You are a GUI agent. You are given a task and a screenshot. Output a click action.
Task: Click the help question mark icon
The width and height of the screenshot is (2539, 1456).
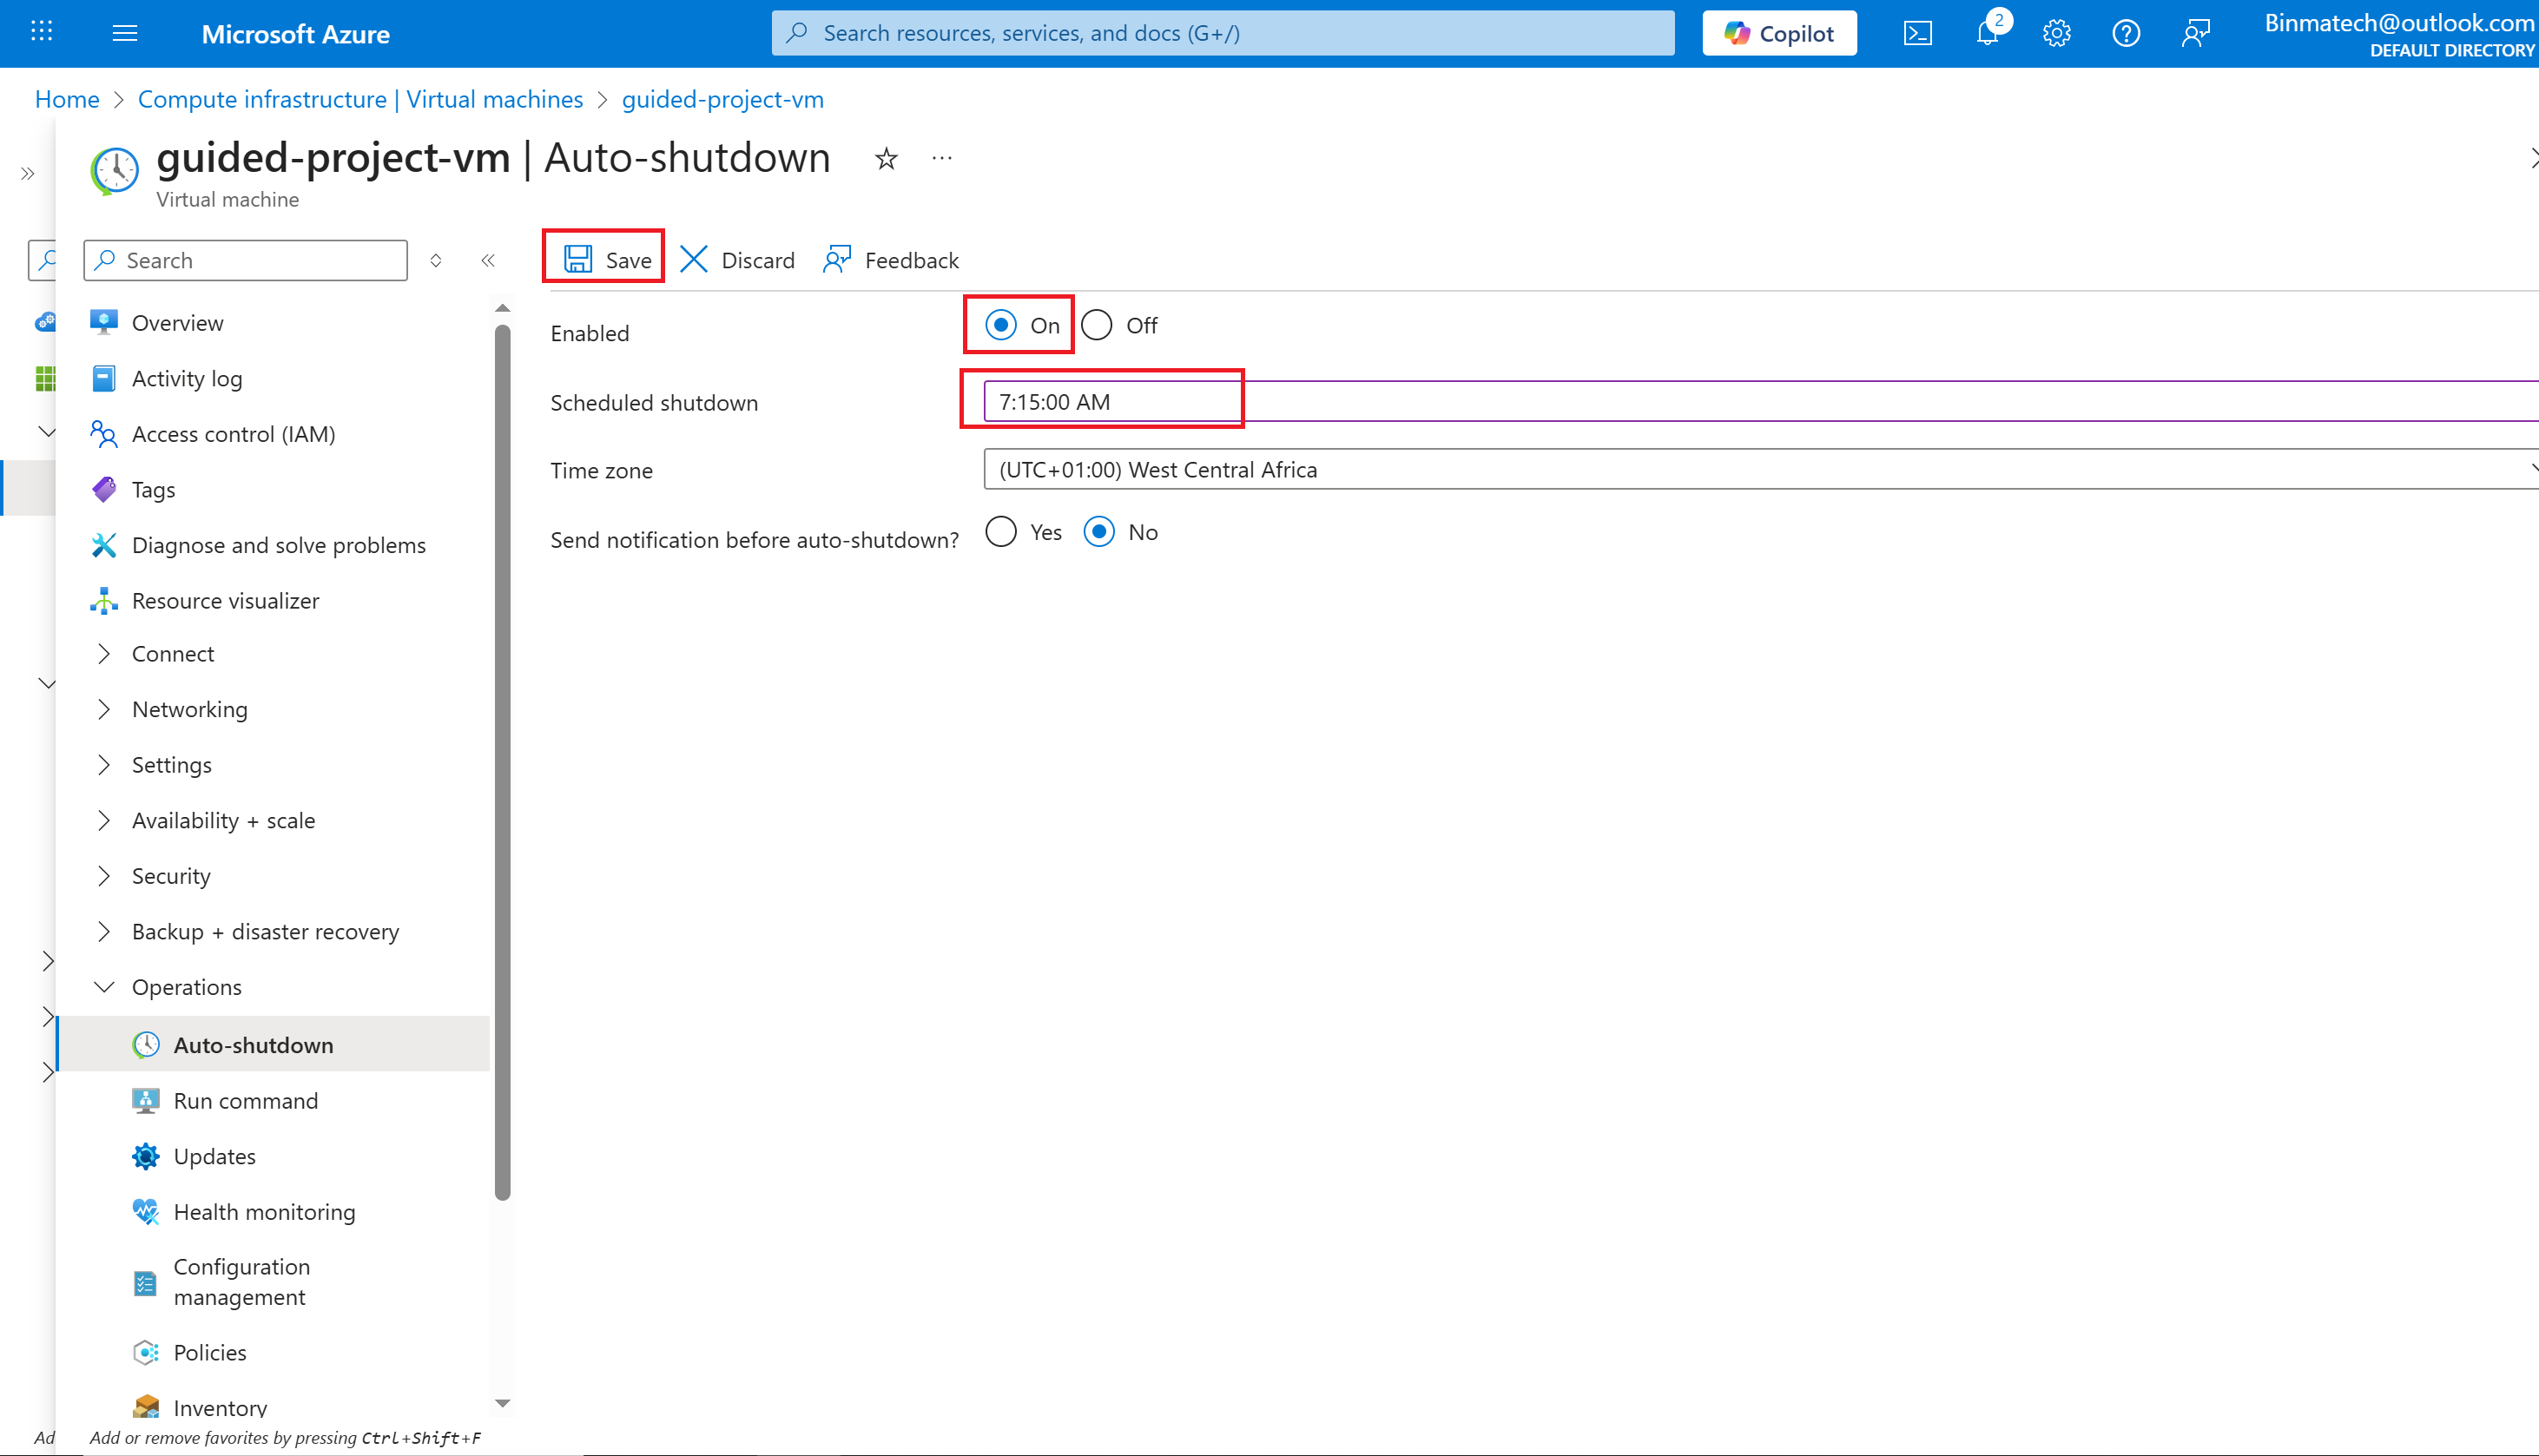2125,34
